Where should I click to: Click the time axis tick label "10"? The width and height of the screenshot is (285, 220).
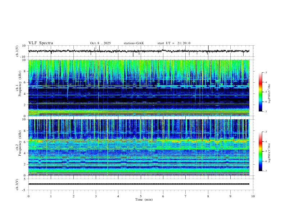(253, 196)
